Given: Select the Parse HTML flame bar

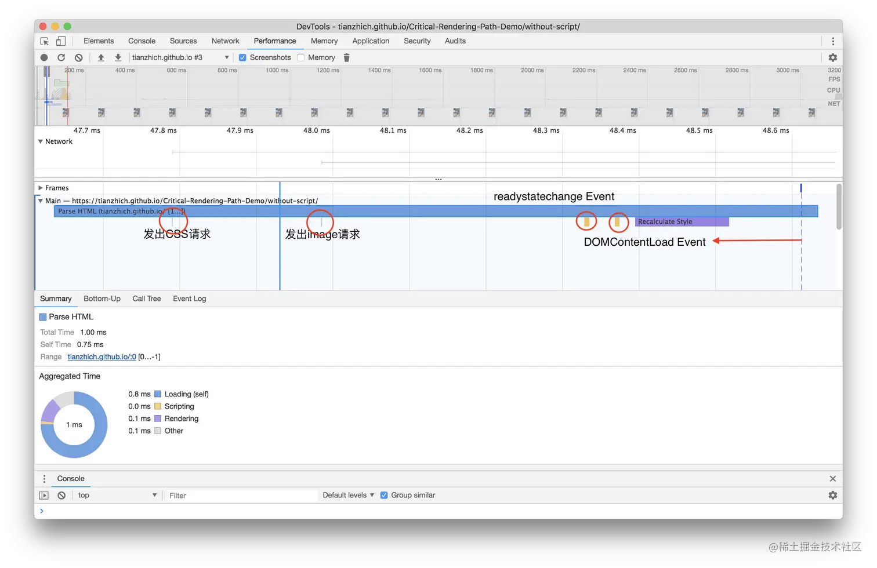Looking at the screenshot, I should pyautogui.click(x=436, y=212).
